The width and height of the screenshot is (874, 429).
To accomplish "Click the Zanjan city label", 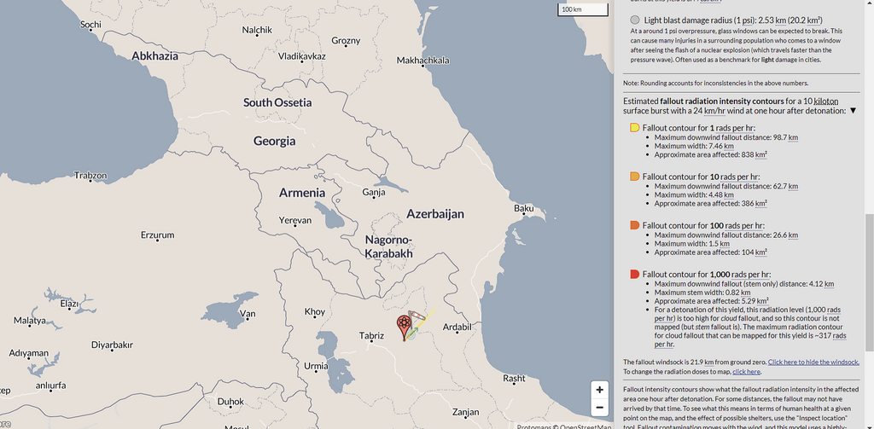I will (x=465, y=413).
